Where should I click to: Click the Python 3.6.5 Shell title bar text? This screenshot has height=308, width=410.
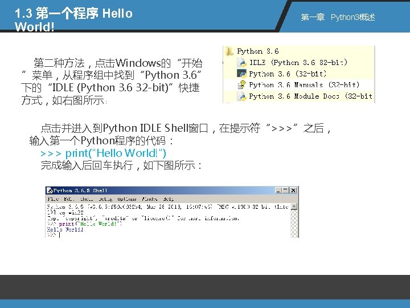(x=80, y=191)
